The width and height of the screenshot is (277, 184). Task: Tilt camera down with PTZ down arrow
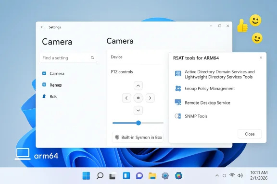click(138, 110)
